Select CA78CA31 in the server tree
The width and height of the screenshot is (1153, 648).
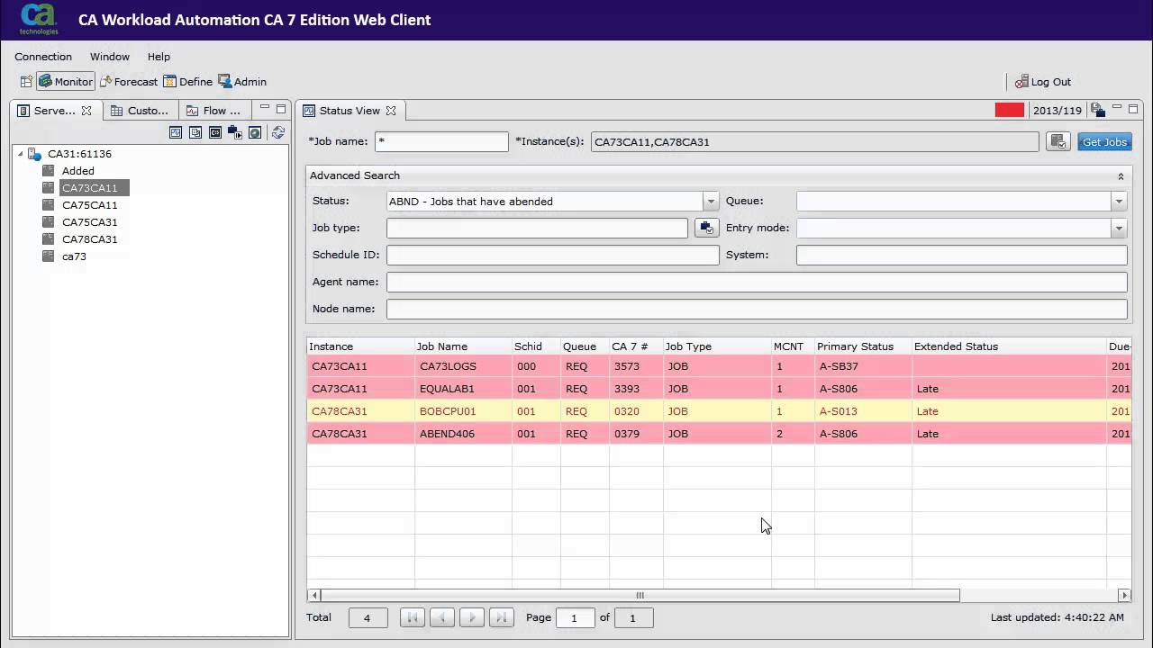[x=90, y=239]
